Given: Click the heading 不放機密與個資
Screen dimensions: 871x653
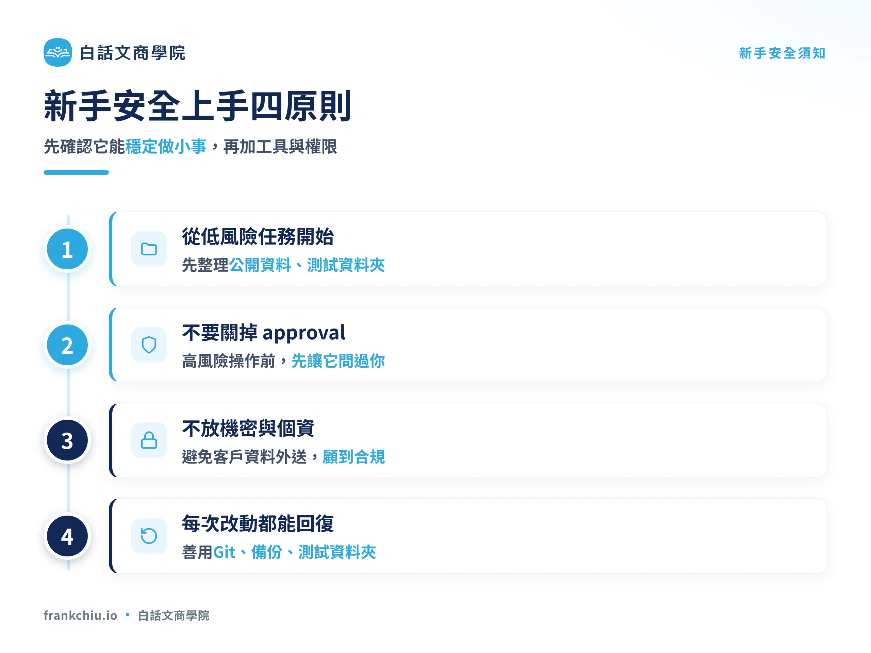Looking at the screenshot, I should tap(248, 428).
